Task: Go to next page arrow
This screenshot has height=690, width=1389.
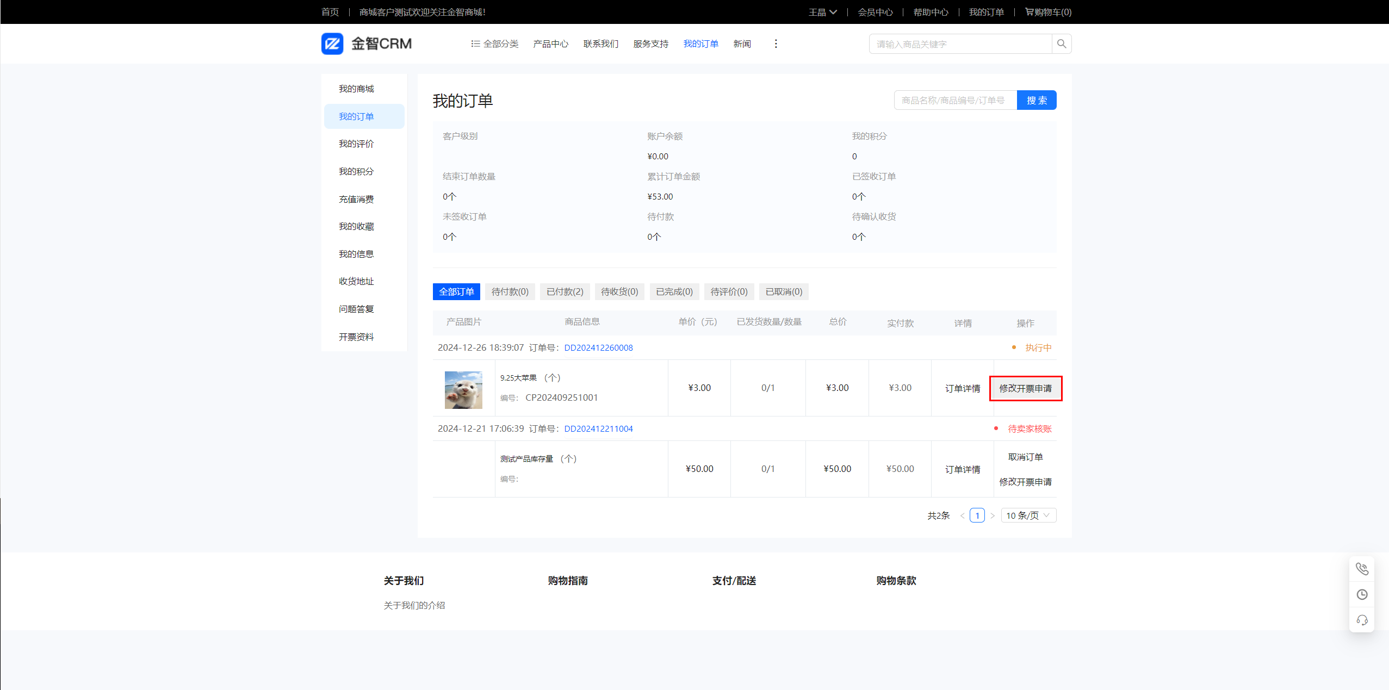Action: click(992, 515)
